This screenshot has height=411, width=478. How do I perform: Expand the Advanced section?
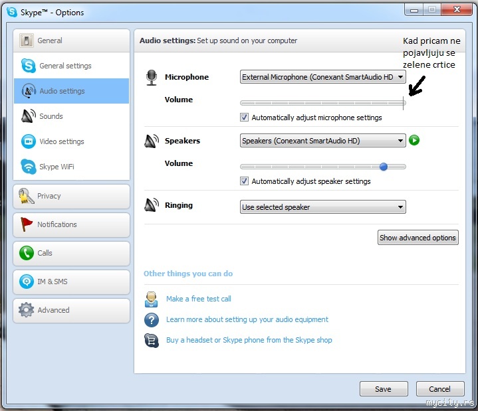point(72,311)
